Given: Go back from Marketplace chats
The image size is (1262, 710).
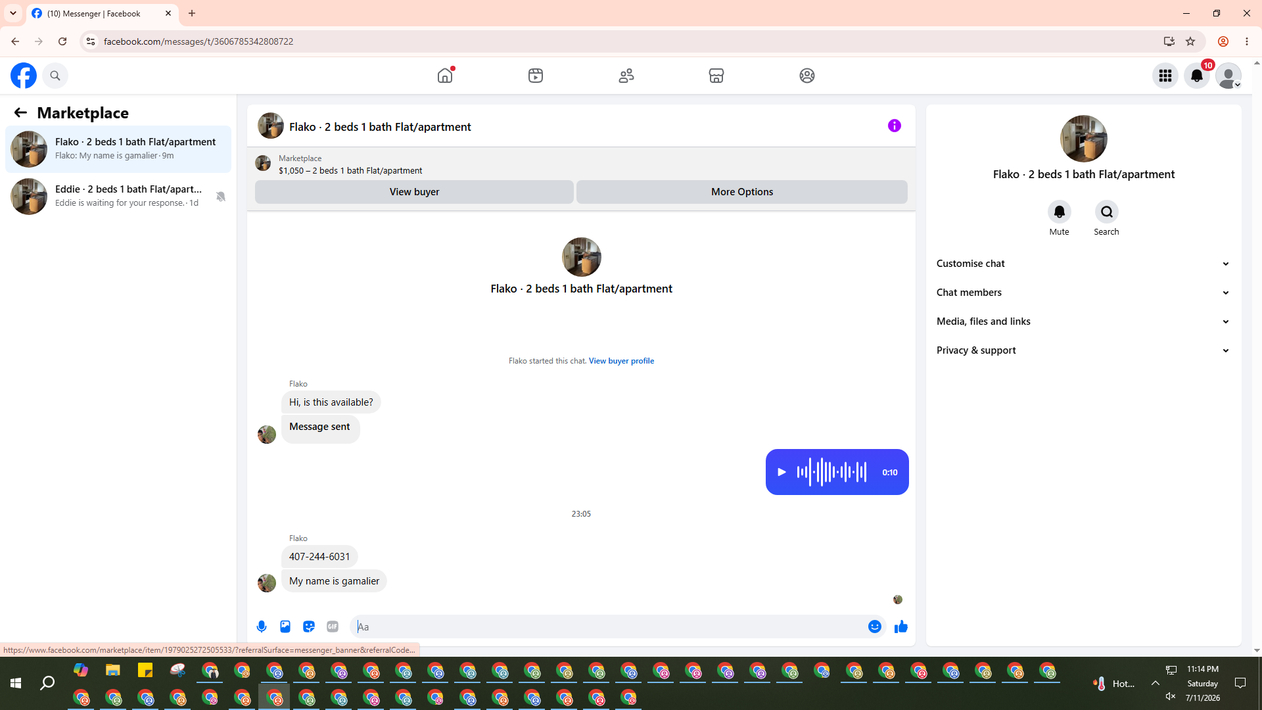Looking at the screenshot, I should (20, 113).
